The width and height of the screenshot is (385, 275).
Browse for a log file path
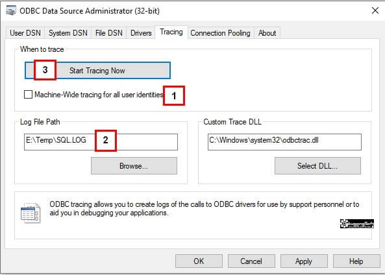pos(134,166)
